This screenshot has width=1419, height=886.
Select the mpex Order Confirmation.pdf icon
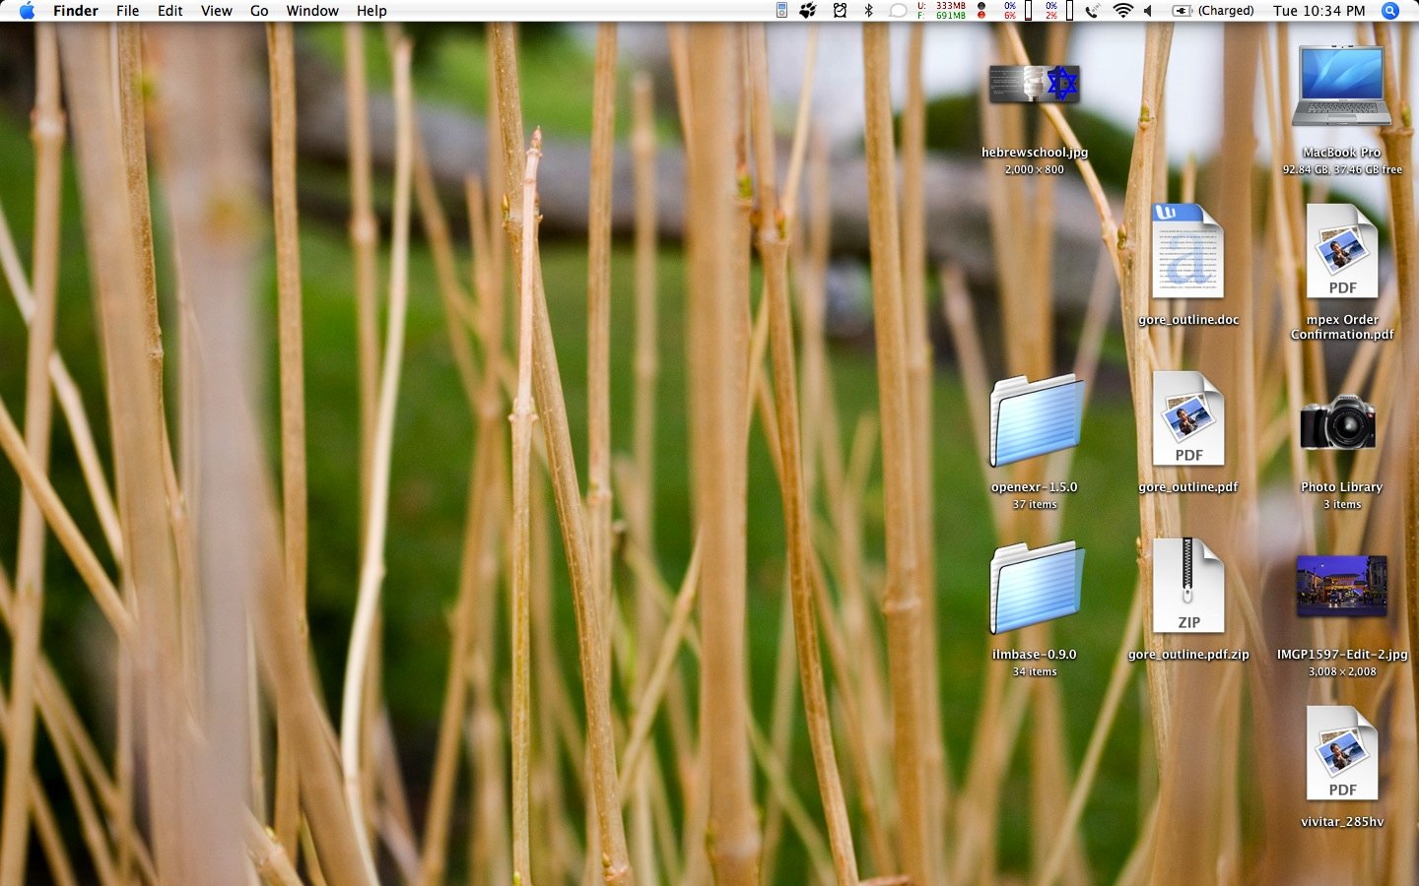point(1342,251)
